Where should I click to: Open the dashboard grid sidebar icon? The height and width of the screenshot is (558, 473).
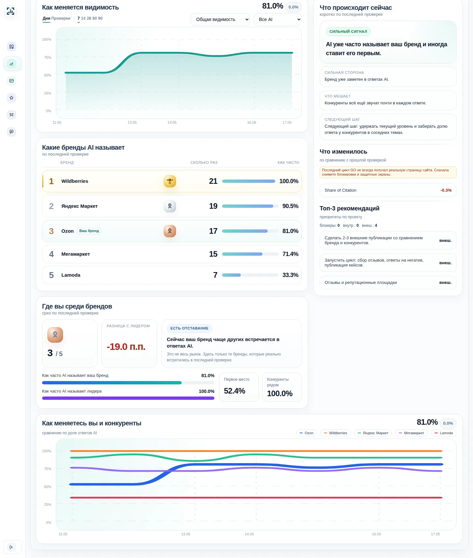11,47
